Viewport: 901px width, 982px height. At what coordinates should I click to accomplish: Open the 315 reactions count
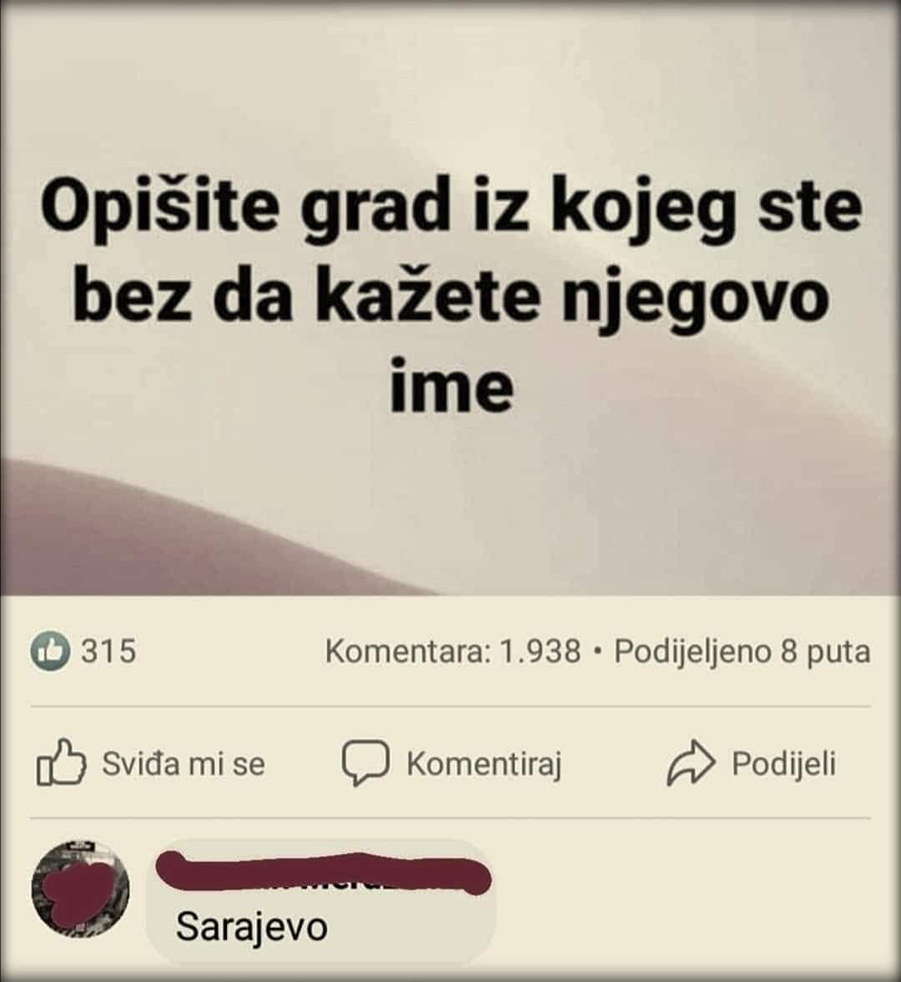point(108,651)
